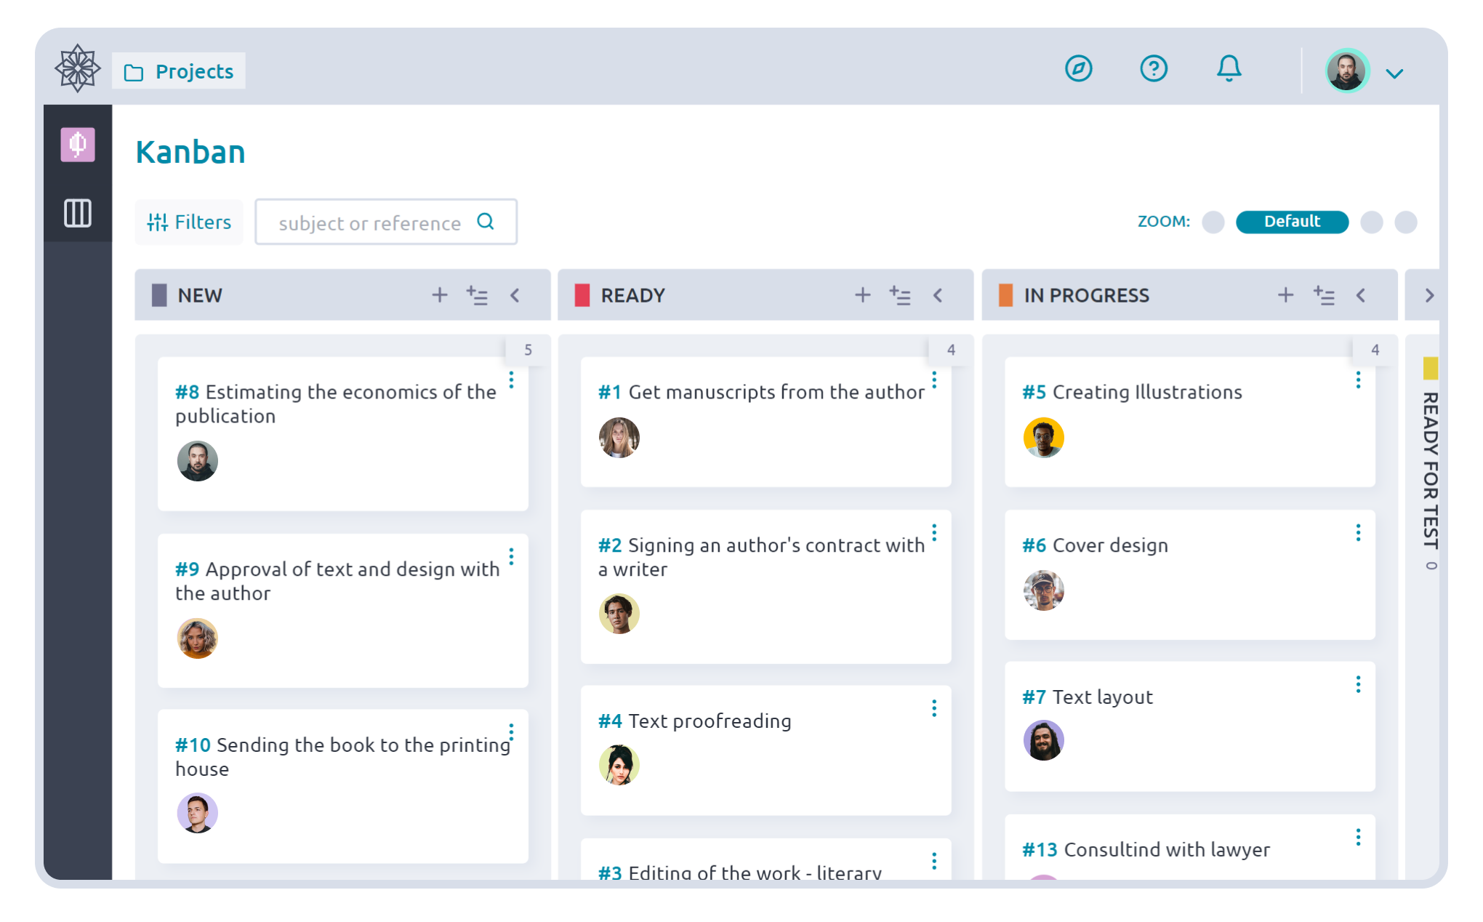Open options menu for card #5
Viewport: 1483px width, 922px height.
tap(1357, 380)
